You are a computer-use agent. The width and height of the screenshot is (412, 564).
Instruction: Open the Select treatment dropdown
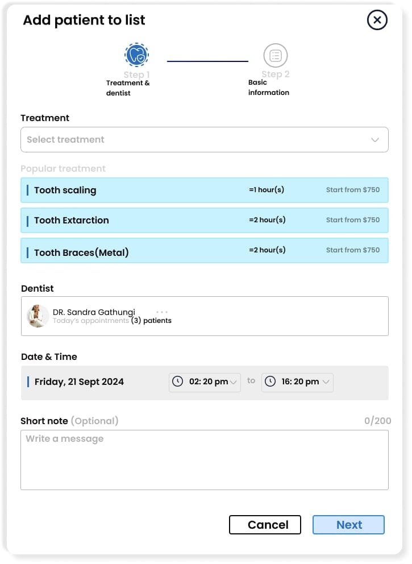pos(204,139)
